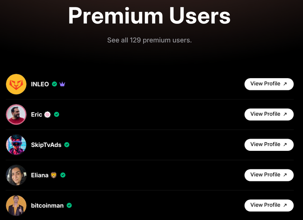Click the pink swirl emoji next to Eric
The width and height of the screenshot is (303, 220).
coord(47,115)
